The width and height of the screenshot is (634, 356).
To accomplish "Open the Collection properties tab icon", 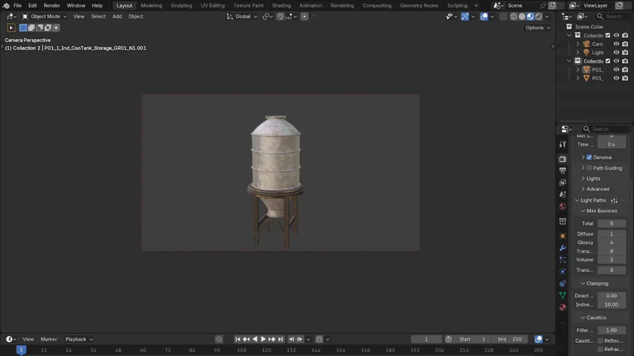I will (x=562, y=221).
